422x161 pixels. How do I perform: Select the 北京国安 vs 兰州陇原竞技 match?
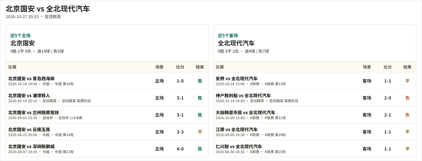point(107,115)
